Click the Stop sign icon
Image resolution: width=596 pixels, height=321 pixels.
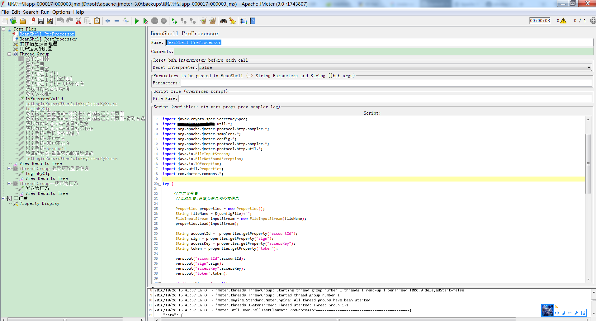tap(155, 21)
